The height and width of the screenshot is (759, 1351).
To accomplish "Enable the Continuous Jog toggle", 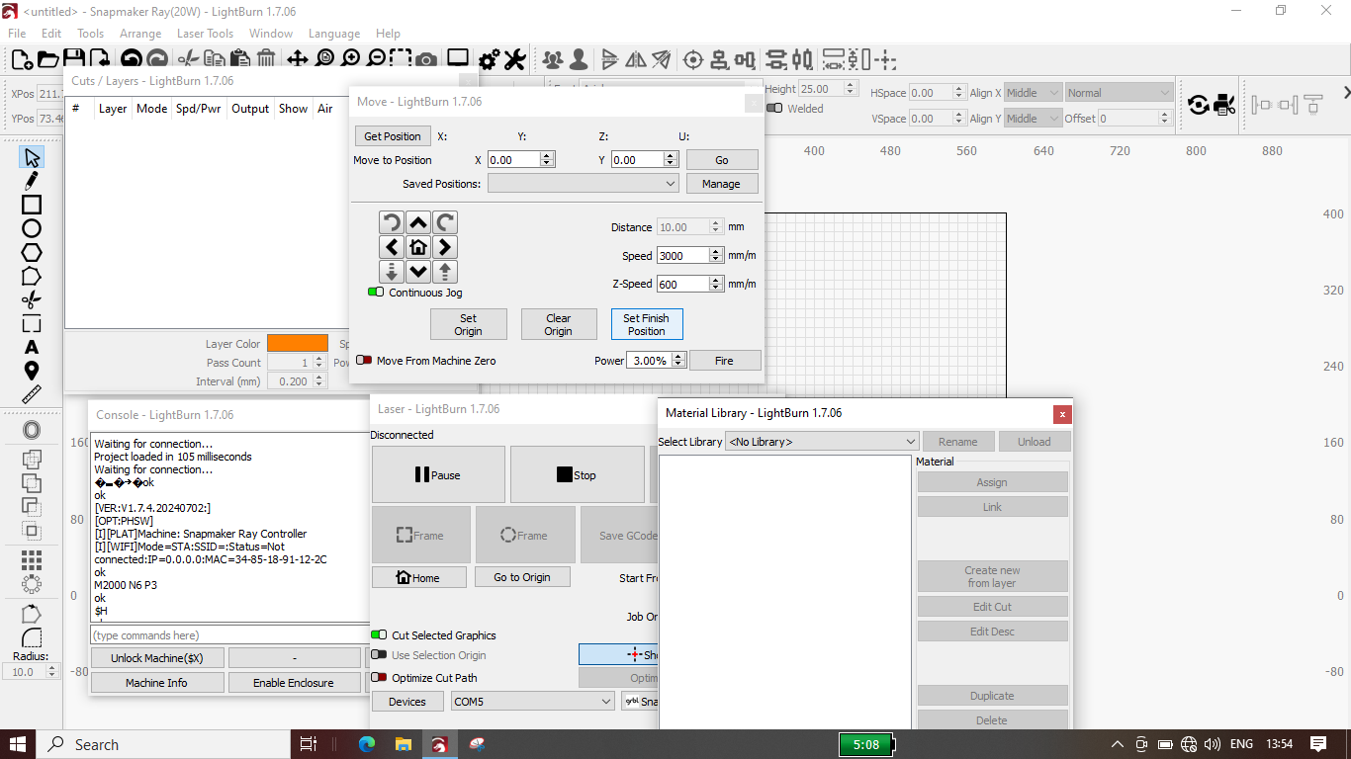I will point(377,293).
